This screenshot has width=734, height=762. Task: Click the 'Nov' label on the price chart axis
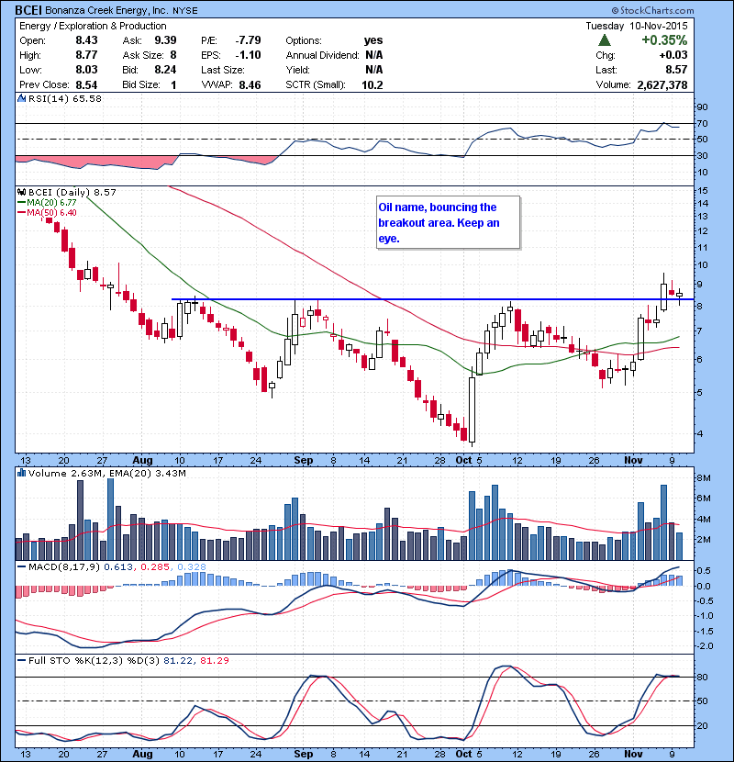tap(633, 460)
